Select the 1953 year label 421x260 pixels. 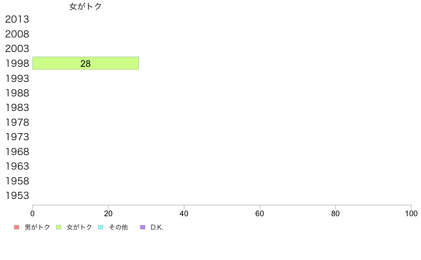(x=17, y=195)
